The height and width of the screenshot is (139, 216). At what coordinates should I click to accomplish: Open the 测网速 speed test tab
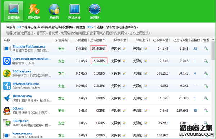pos(95,12)
